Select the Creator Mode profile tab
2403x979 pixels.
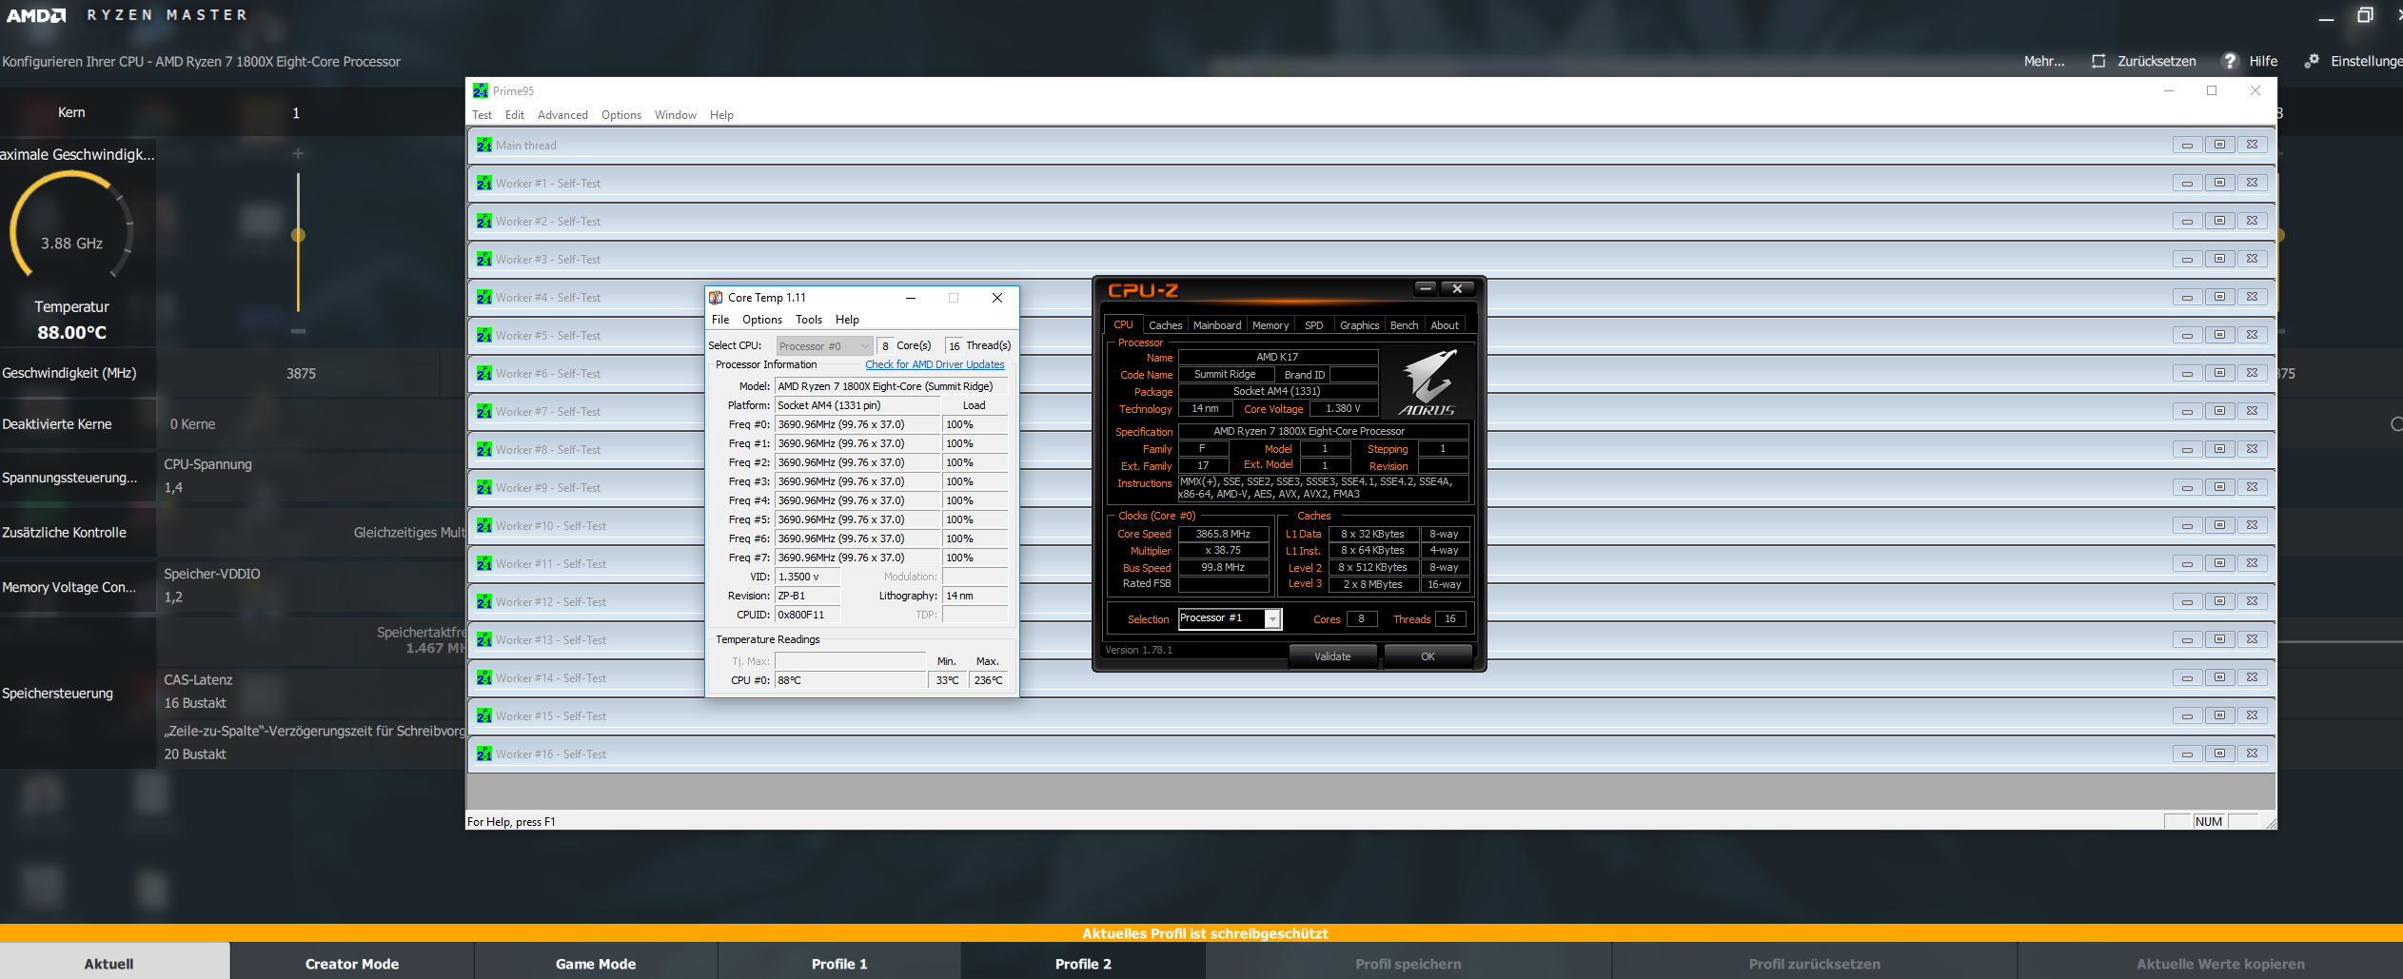point(352,963)
